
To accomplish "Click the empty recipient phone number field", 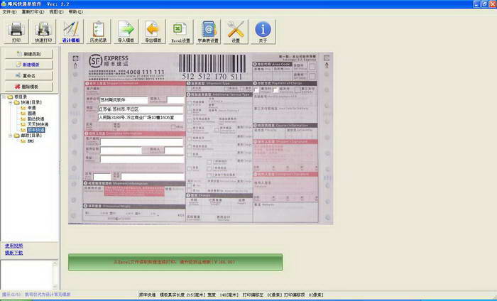I will pos(153,177).
